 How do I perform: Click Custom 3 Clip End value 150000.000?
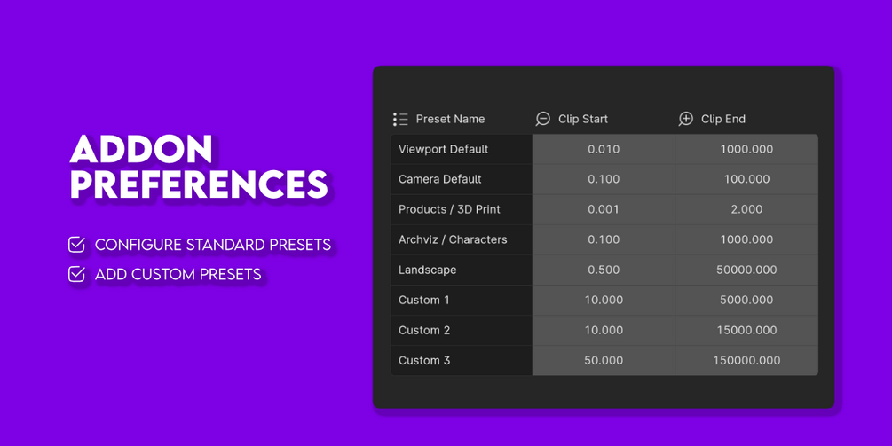click(746, 360)
